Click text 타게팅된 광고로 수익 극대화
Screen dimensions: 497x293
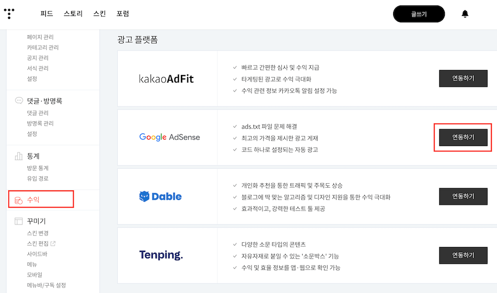tap(276, 79)
